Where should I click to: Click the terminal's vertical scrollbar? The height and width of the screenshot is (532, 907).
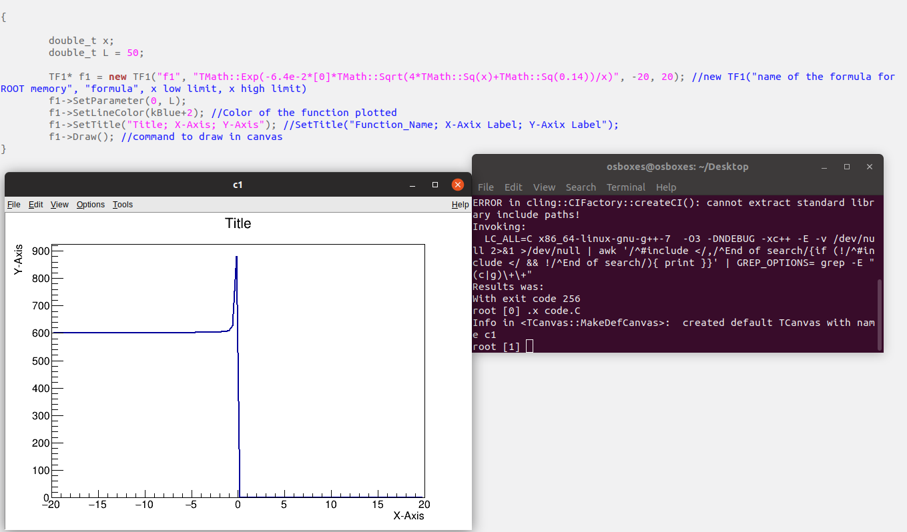click(879, 313)
